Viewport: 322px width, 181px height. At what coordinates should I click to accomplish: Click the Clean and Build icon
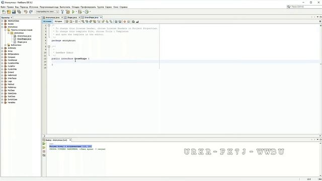click(x=67, y=12)
